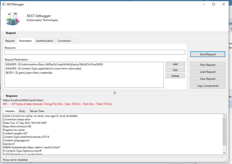232x164 pixels.
Task: Click Save Request button
Action: tap(208, 79)
